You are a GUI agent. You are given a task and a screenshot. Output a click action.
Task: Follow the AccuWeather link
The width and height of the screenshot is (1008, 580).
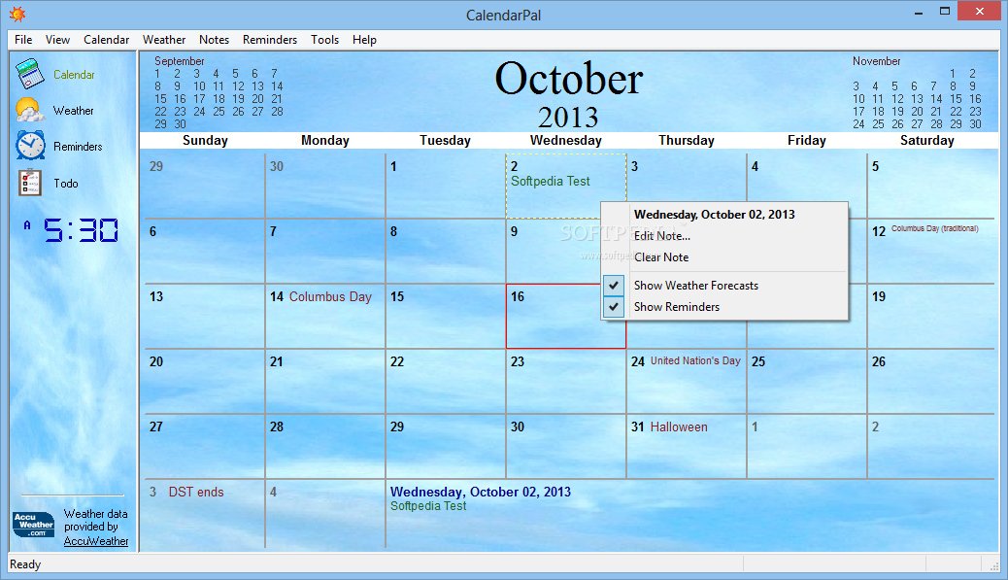point(96,541)
